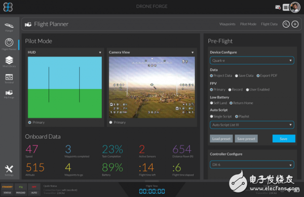
Task: Open the Device Configure Quark-e dropdown
Action: pyautogui.click(x=252, y=60)
